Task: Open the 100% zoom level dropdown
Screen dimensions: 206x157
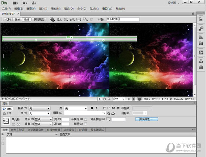Action: [118, 99]
